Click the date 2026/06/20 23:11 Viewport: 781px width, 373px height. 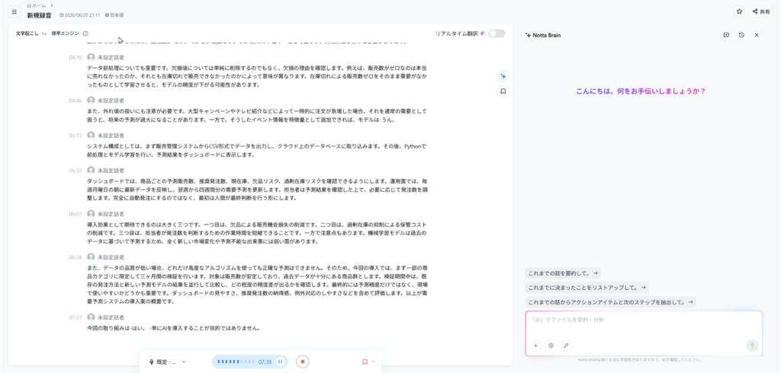click(82, 15)
